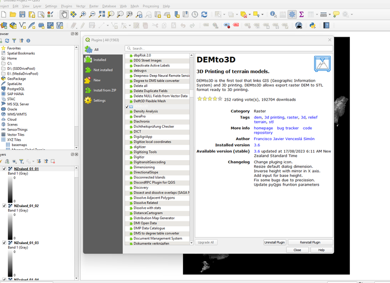Switch to the Install from ZIP tab
The image size is (390, 283).
(103, 90)
